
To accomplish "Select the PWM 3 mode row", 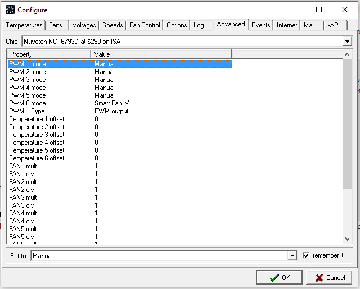I will (120, 80).
